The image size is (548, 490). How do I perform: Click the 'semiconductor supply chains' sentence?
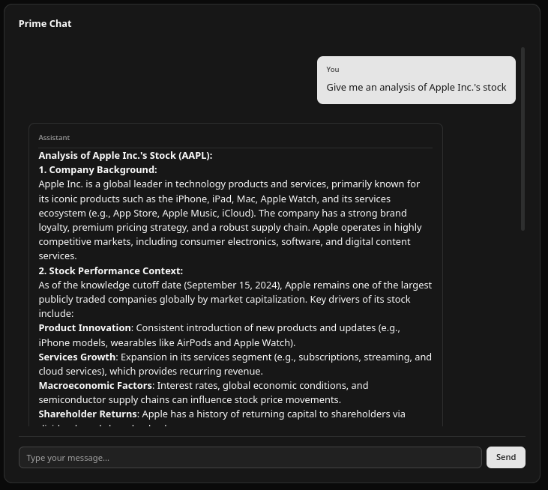190,400
